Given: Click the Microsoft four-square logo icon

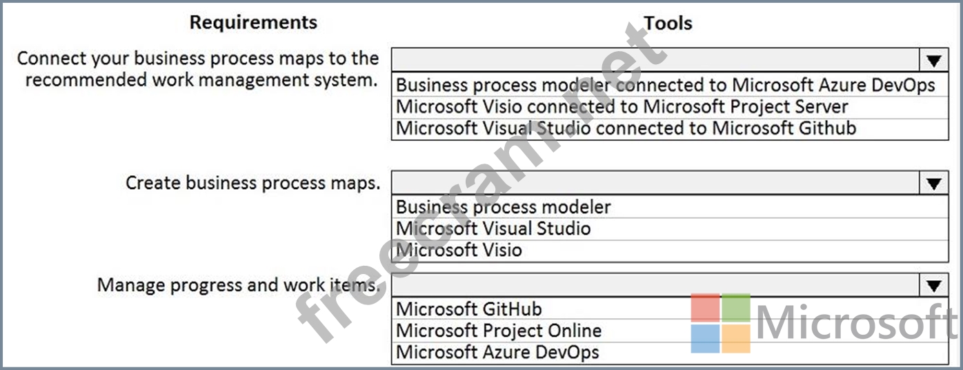Looking at the screenshot, I should point(720,323).
